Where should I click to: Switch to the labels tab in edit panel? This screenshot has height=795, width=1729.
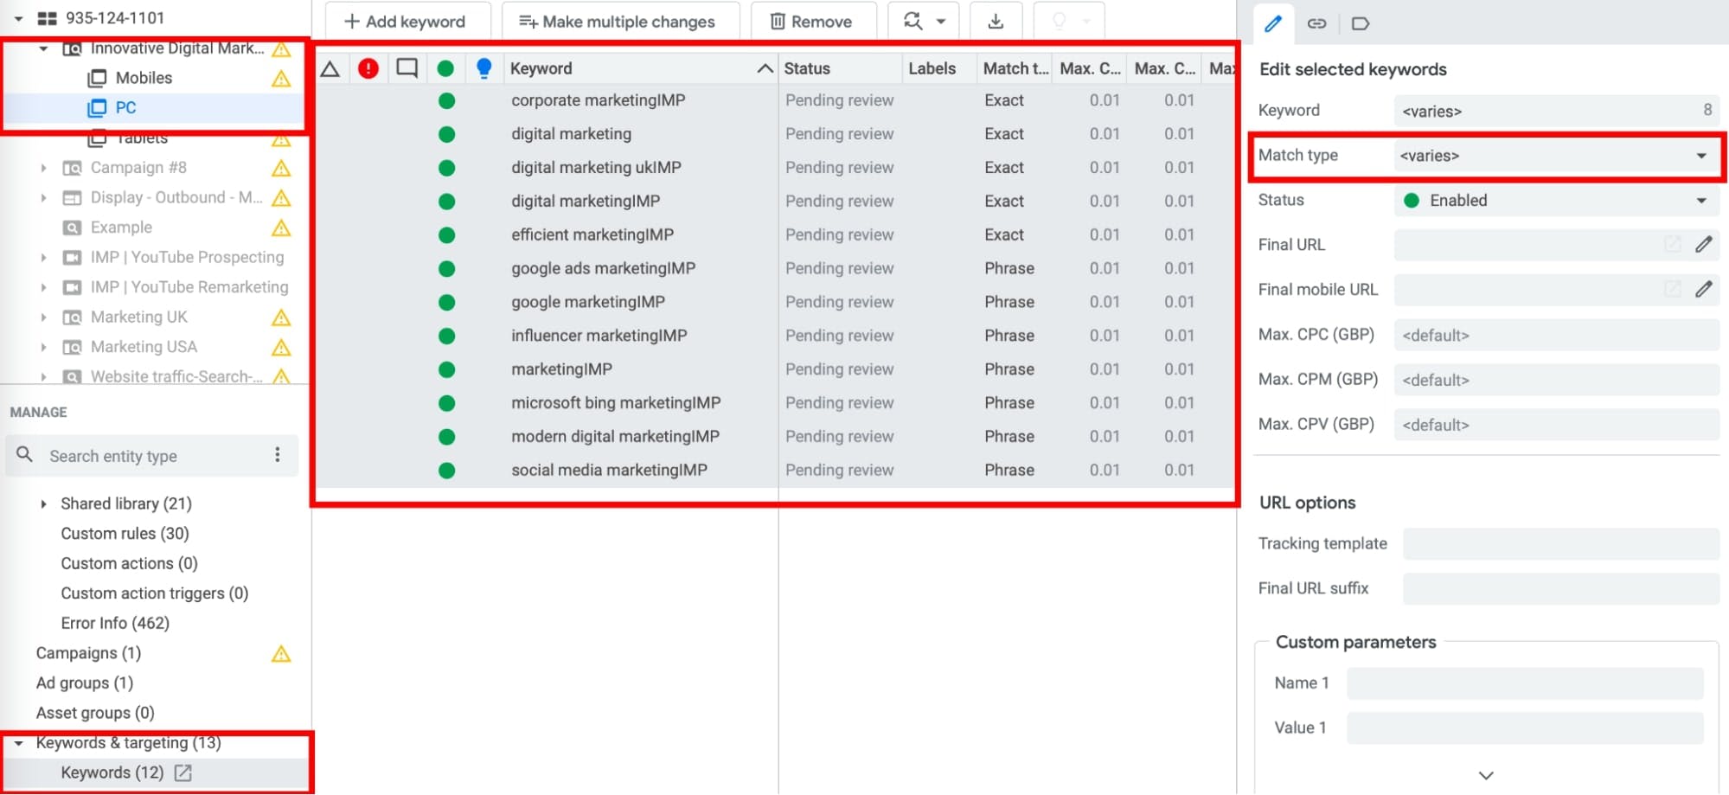[1360, 23]
